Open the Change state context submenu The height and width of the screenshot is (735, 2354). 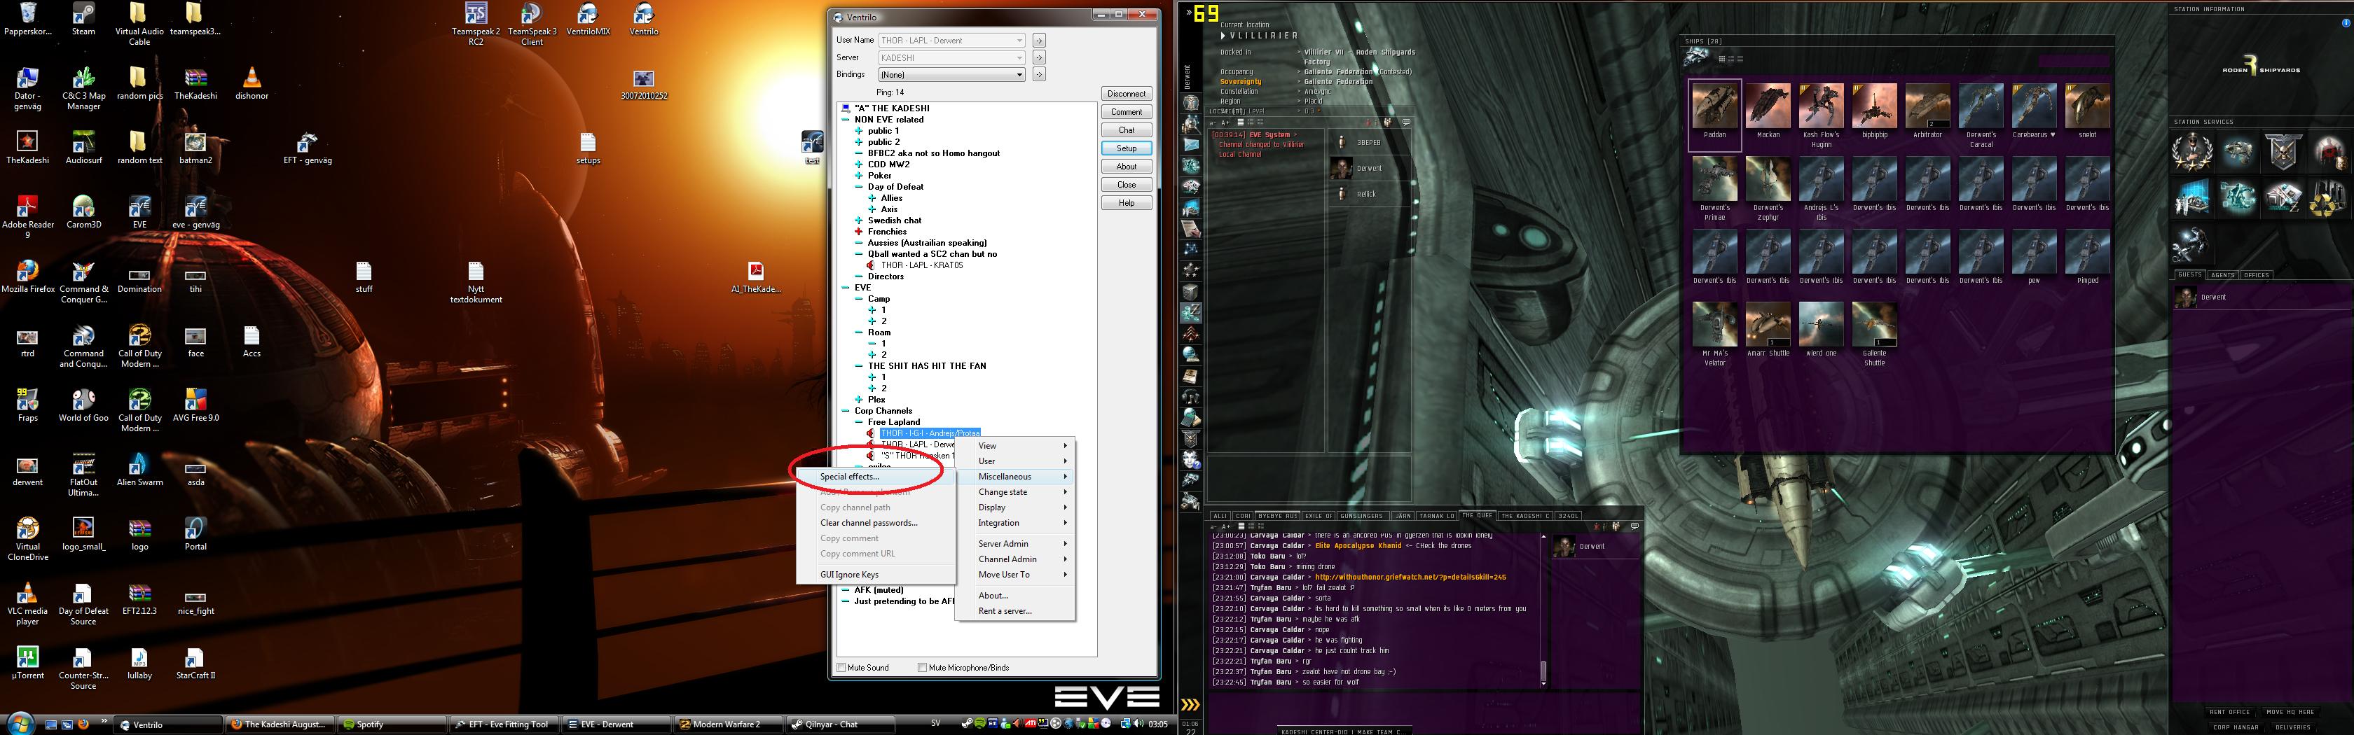pyautogui.click(x=1014, y=492)
